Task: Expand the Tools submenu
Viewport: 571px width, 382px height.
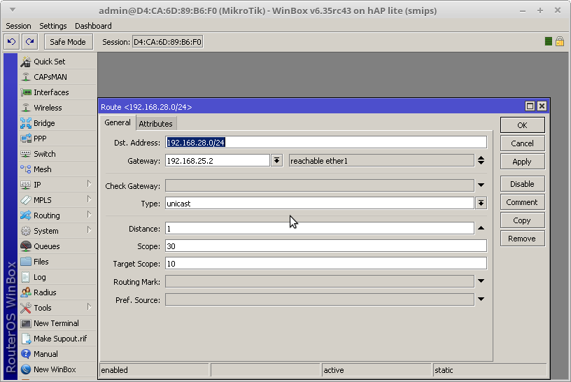Action: click(x=90, y=307)
